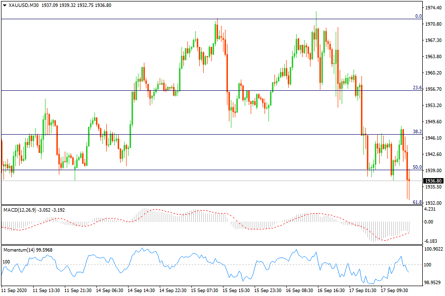
Task: Click the 11 Sep 2020 date label
Action: coord(15,291)
